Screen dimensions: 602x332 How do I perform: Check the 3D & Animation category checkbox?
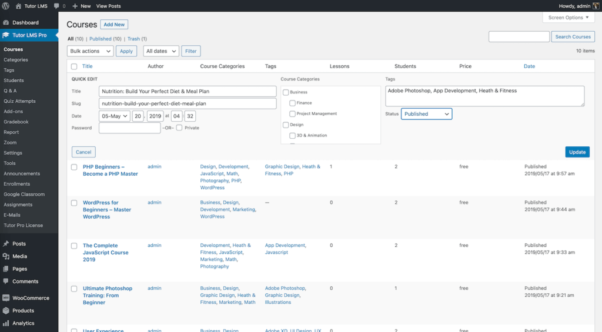tap(292, 136)
